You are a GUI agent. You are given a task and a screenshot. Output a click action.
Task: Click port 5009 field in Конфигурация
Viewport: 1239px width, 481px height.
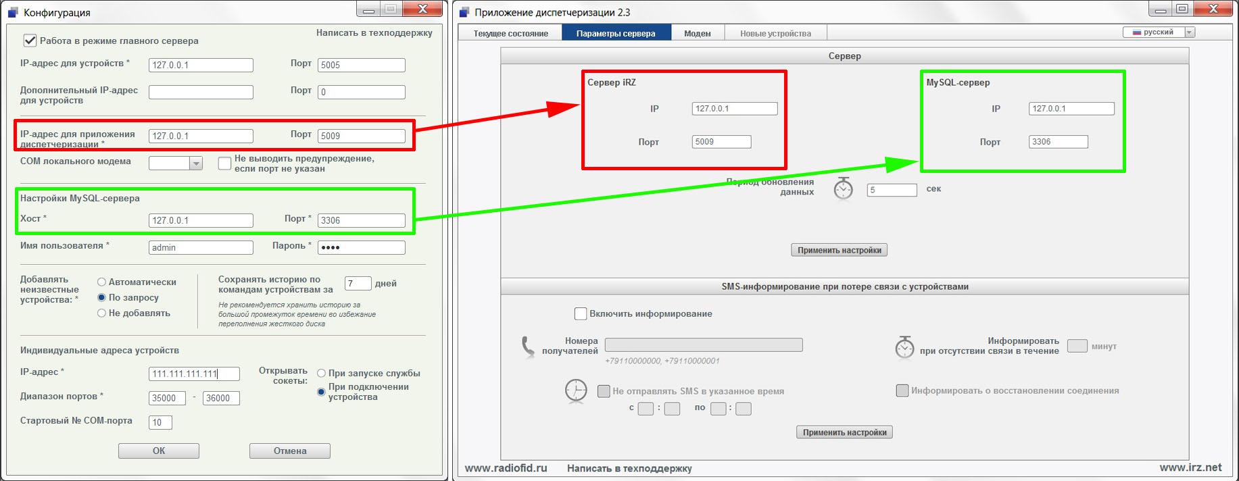click(x=362, y=136)
